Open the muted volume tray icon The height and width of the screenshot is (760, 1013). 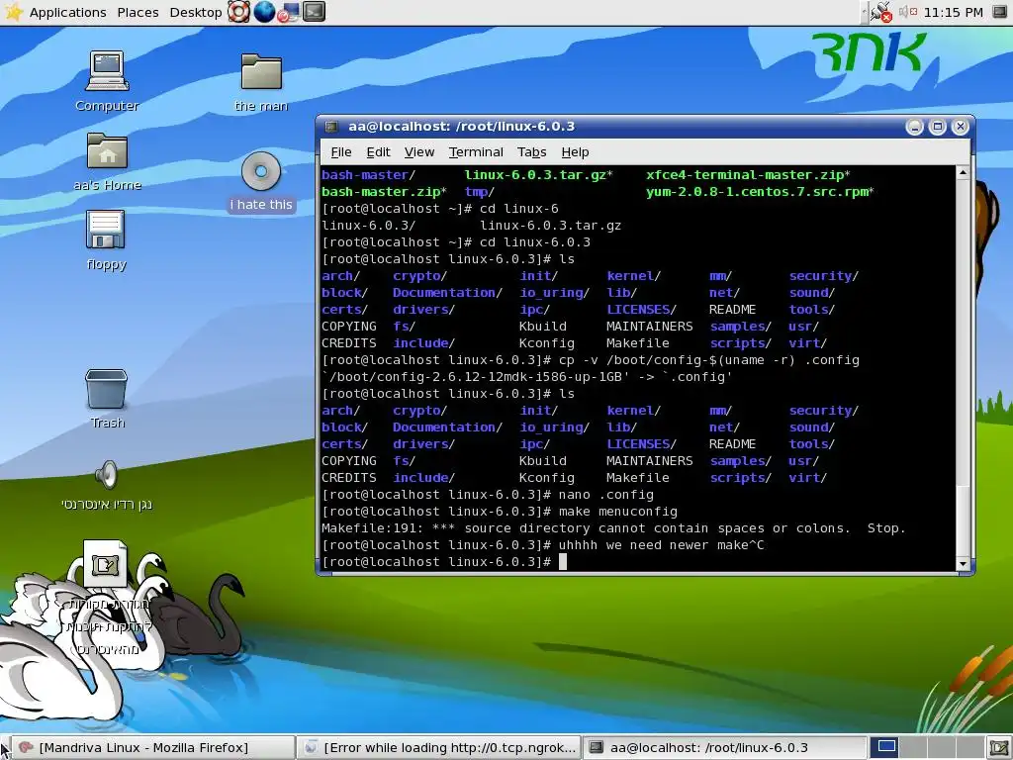908,12
